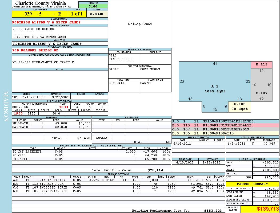This screenshot has height=213, width=280.
Task: Click the 'No Image Found' photo placeholder
Action: (x=140, y=24)
